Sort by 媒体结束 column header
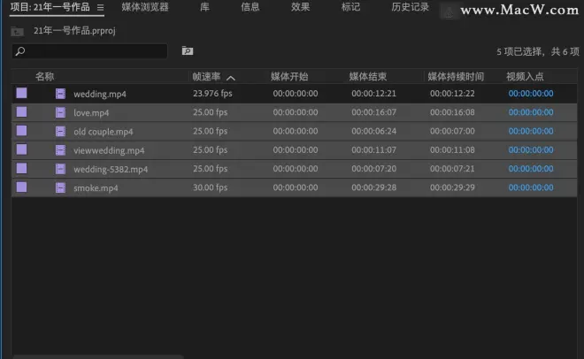 [368, 77]
